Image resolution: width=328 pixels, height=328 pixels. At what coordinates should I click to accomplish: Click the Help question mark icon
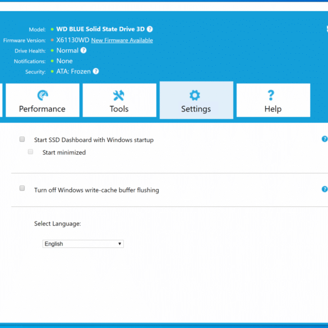pos(271,95)
